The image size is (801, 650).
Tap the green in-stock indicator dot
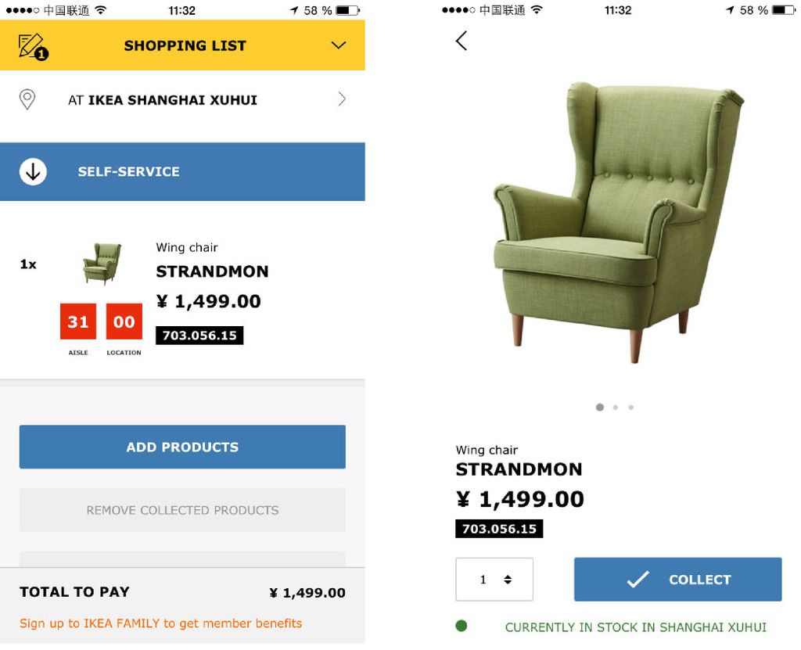pos(462,626)
